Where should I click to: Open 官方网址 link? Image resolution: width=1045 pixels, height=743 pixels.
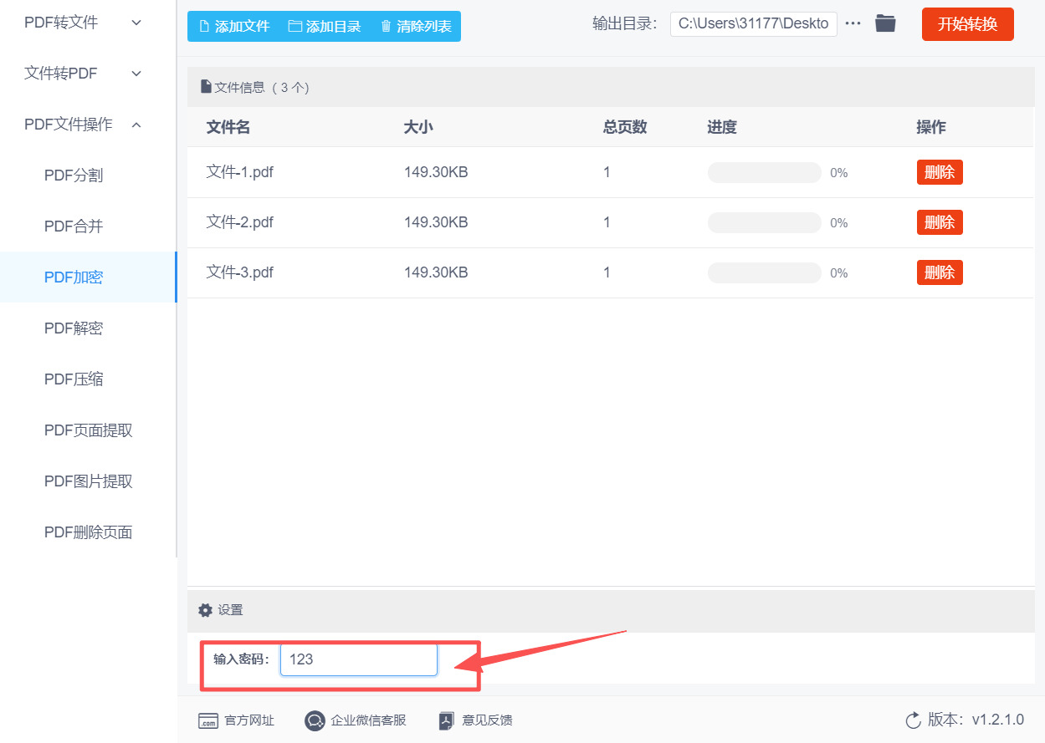pyautogui.click(x=249, y=720)
